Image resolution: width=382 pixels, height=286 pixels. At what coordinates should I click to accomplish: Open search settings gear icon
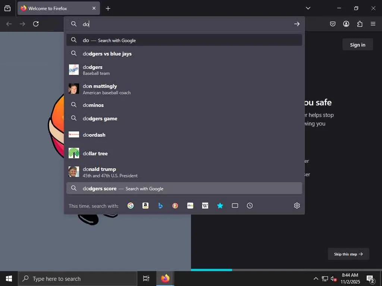pos(297,206)
